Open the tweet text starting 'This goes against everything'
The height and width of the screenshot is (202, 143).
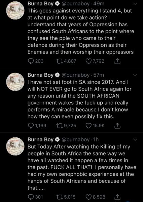click(81, 31)
